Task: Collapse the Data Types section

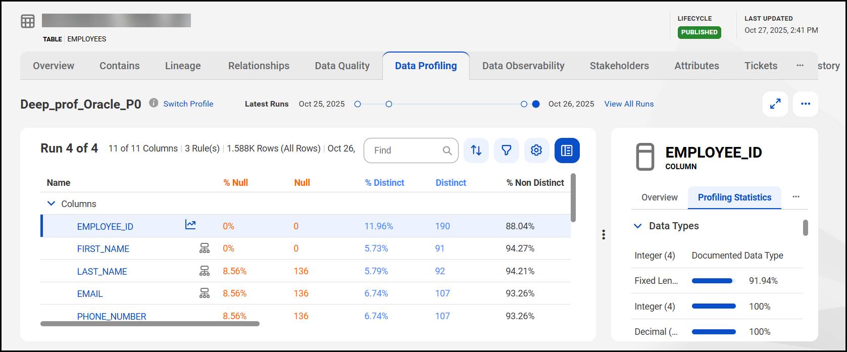Action: click(x=638, y=226)
